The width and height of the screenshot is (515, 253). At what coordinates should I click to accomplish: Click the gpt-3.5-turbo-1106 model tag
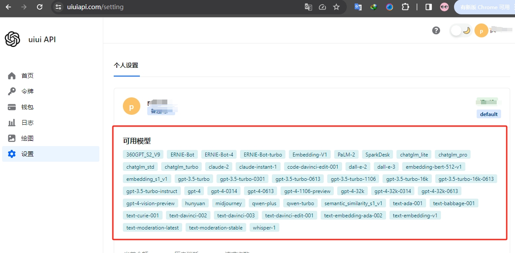[x=353, y=179]
